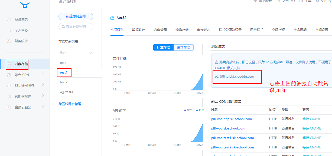The height and width of the screenshot is (156, 332).
Task: Switch to 标准存储 storage view
Action: coord(163,48)
